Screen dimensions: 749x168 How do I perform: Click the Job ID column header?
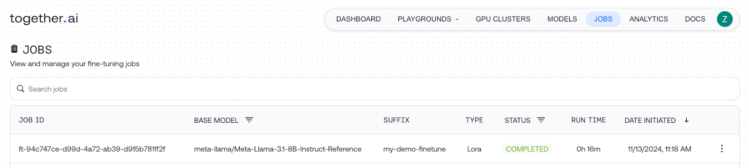31,120
